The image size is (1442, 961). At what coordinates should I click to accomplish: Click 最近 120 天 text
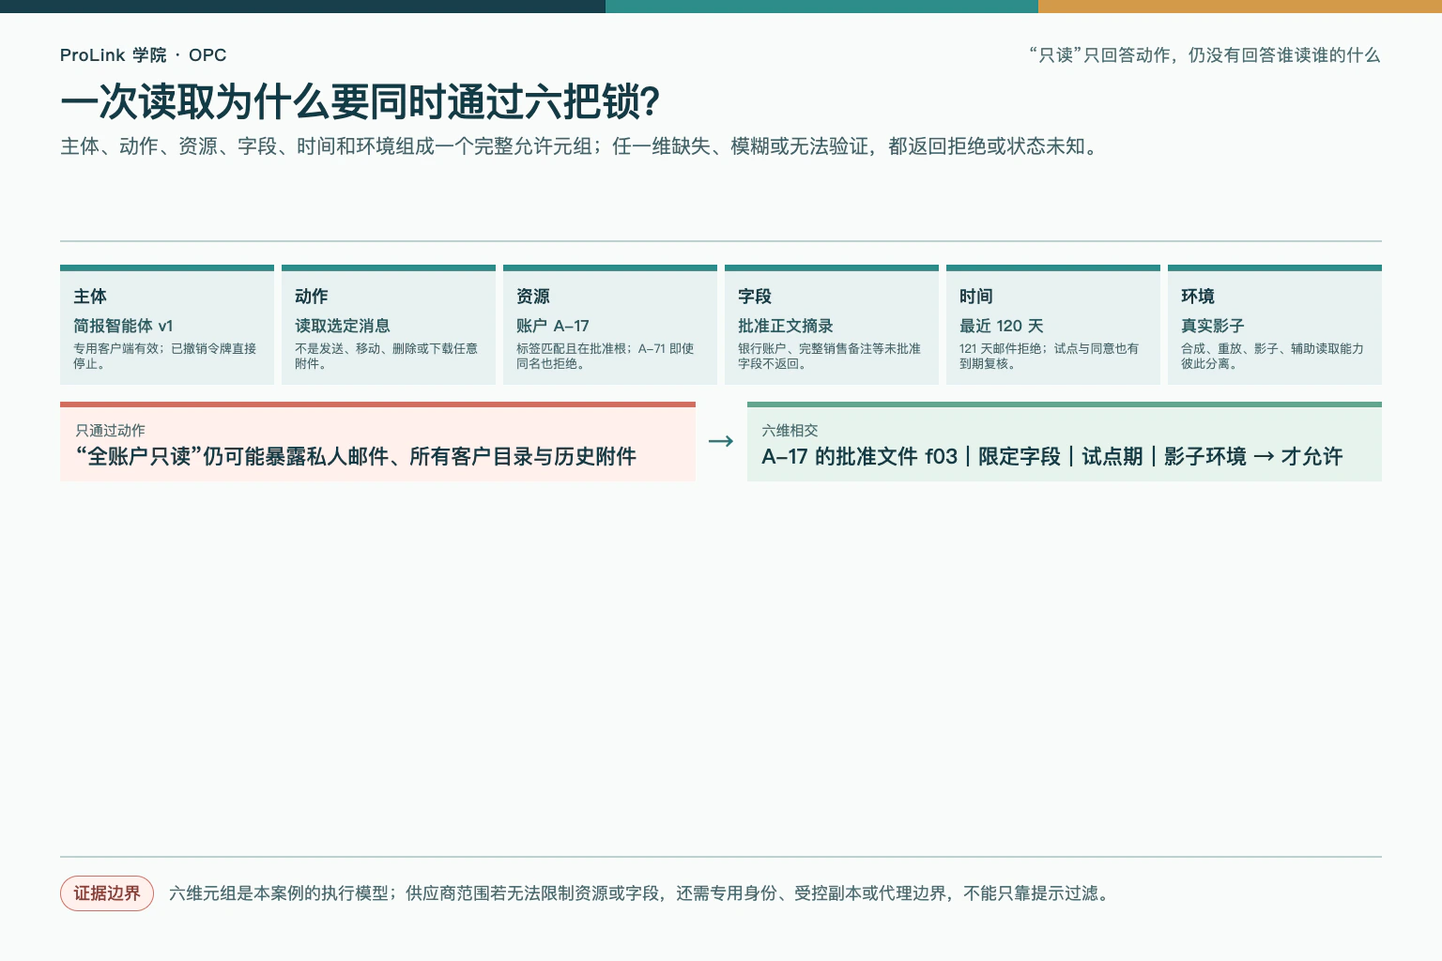pyautogui.click(x=1002, y=326)
